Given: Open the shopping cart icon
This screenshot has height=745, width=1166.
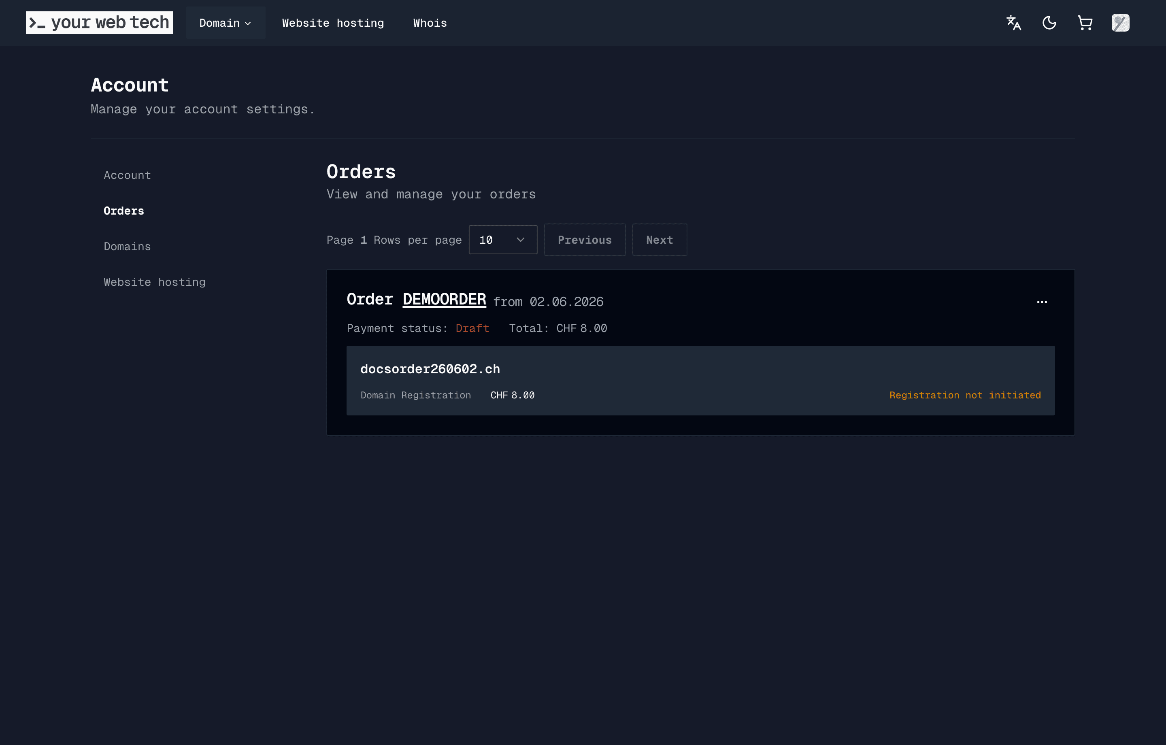Looking at the screenshot, I should [1085, 23].
